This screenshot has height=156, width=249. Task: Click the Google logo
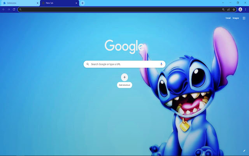pos(124,46)
